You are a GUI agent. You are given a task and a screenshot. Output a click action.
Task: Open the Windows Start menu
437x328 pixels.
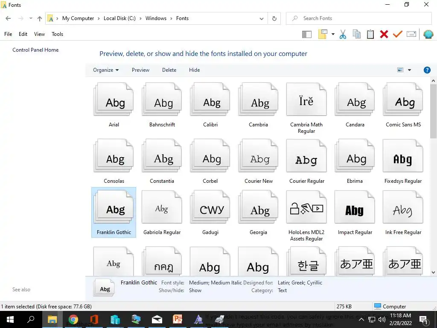pyautogui.click(x=10, y=319)
